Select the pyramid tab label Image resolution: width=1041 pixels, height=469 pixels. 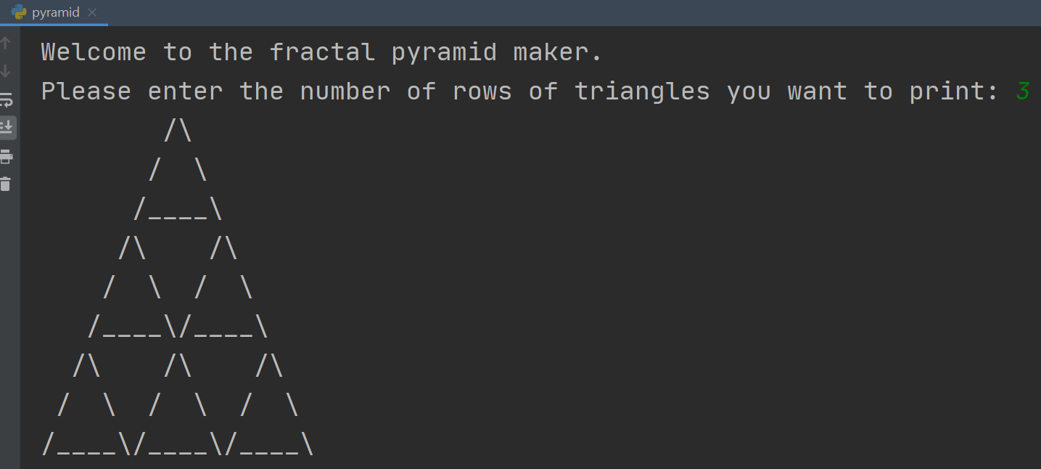click(56, 12)
